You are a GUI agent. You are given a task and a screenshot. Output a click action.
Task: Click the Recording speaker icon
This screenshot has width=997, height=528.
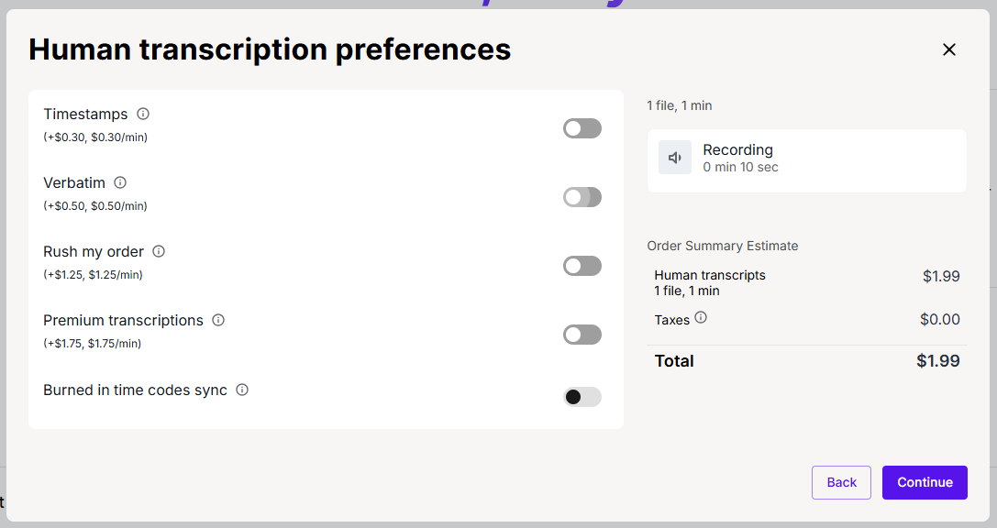click(x=675, y=158)
